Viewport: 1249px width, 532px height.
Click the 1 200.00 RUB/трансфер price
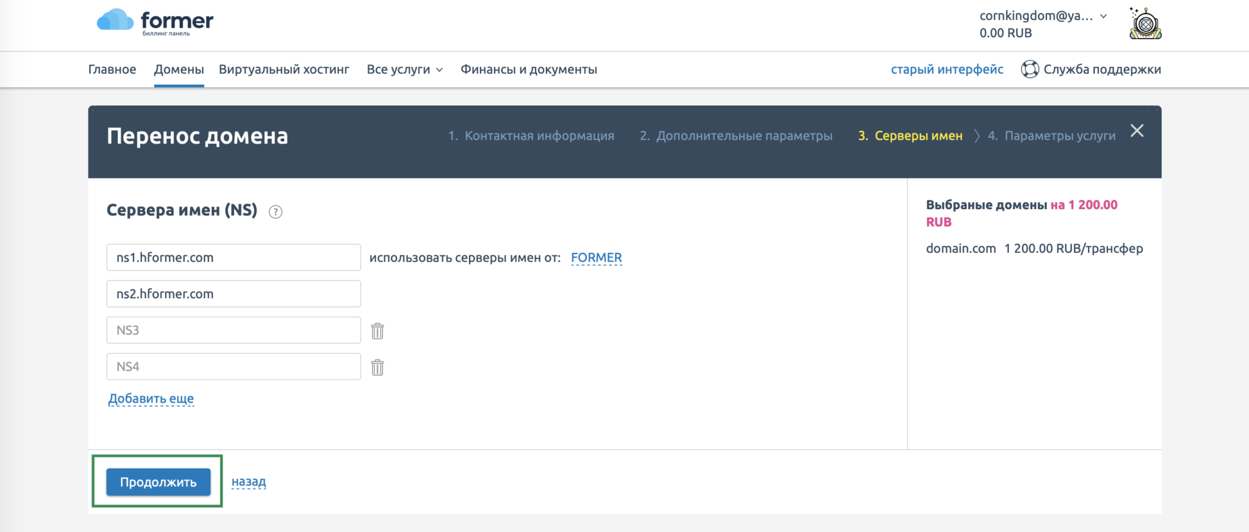(1074, 249)
